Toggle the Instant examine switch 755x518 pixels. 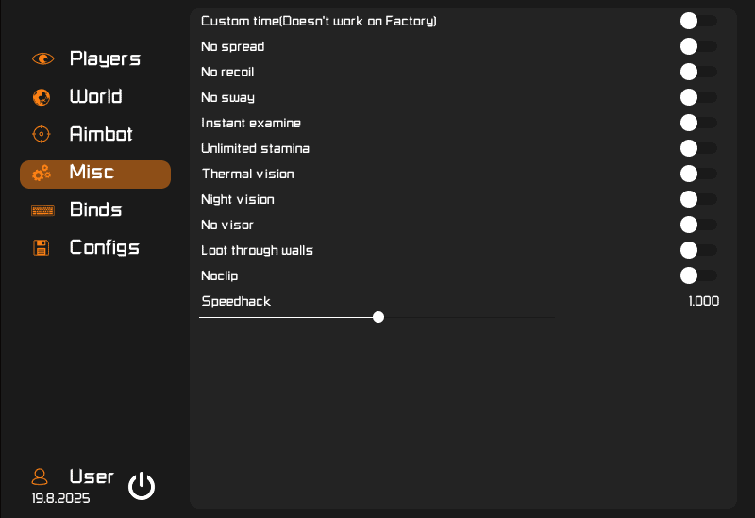click(697, 123)
